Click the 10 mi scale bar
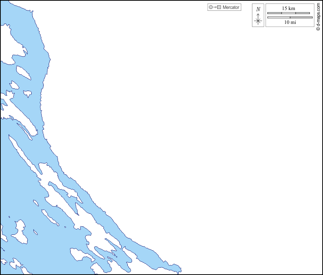The height and width of the screenshot is (275, 323). click(x=290, y=17)
